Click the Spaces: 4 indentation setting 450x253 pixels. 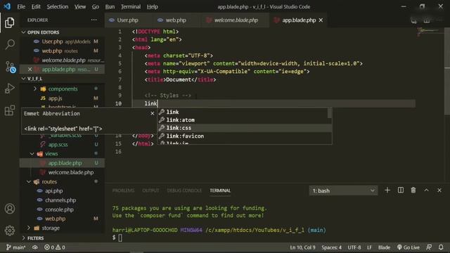tap(331, 247)
